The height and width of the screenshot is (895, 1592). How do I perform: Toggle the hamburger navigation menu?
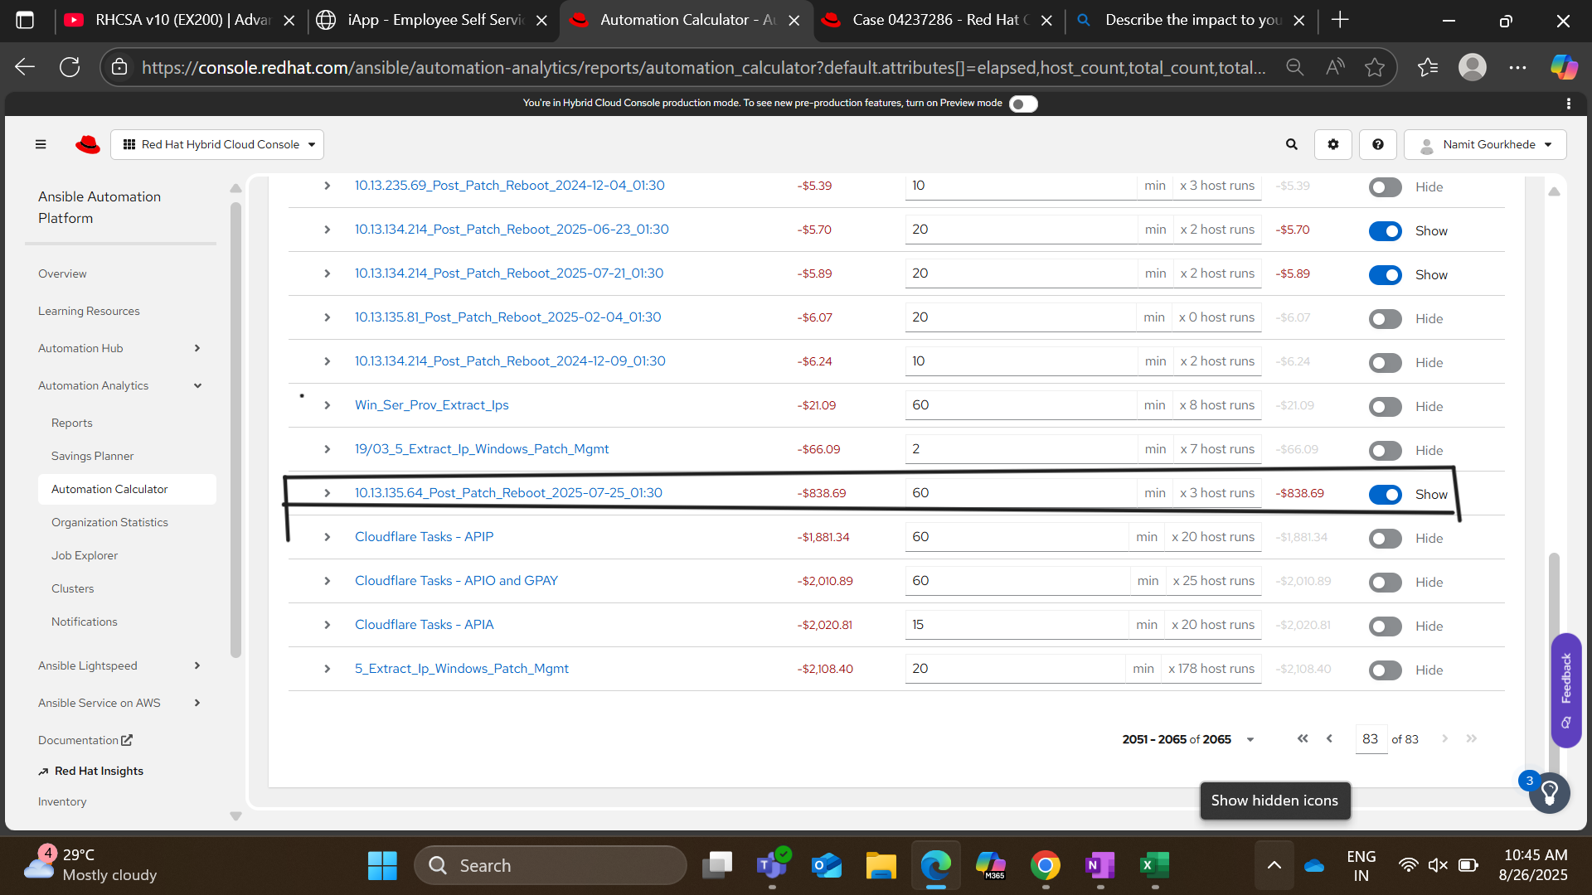[41, 144]
